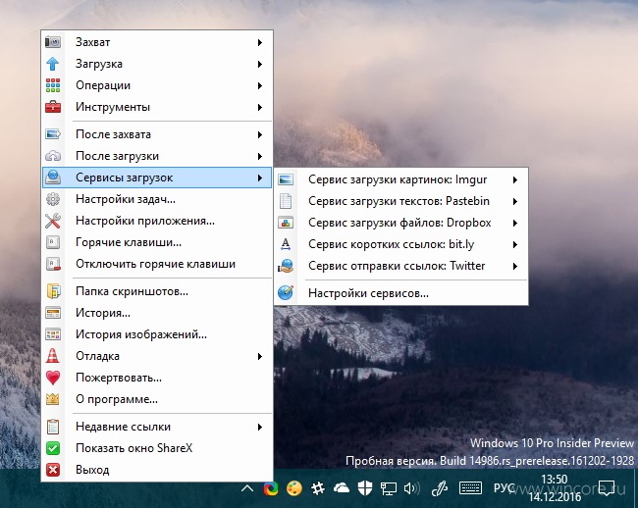Show hidden tray icons chevron

[247, 488]
